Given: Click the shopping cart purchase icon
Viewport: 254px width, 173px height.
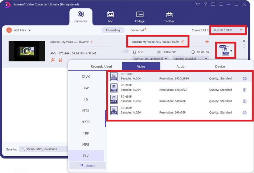Looking at the screenshot, I should pos(197,4).
